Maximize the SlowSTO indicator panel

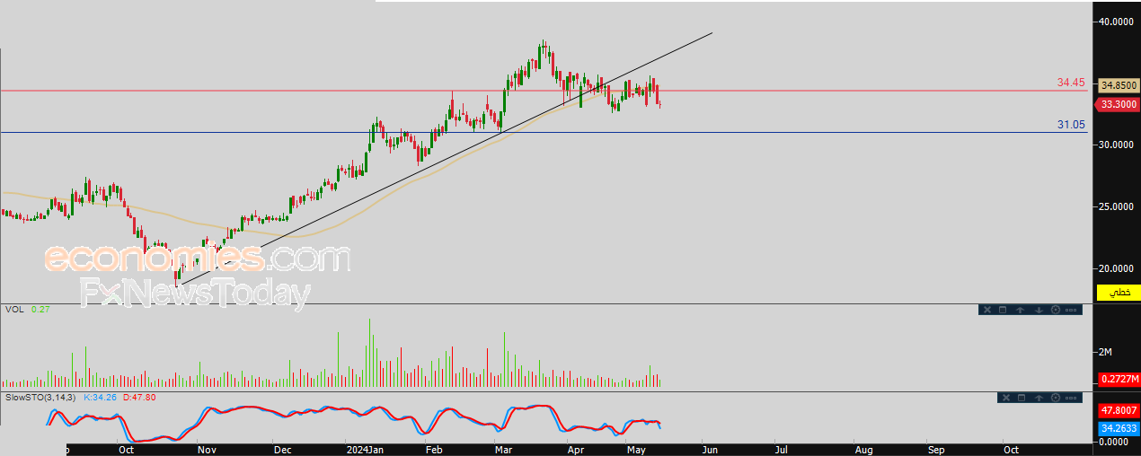(x=1022, y=398)
